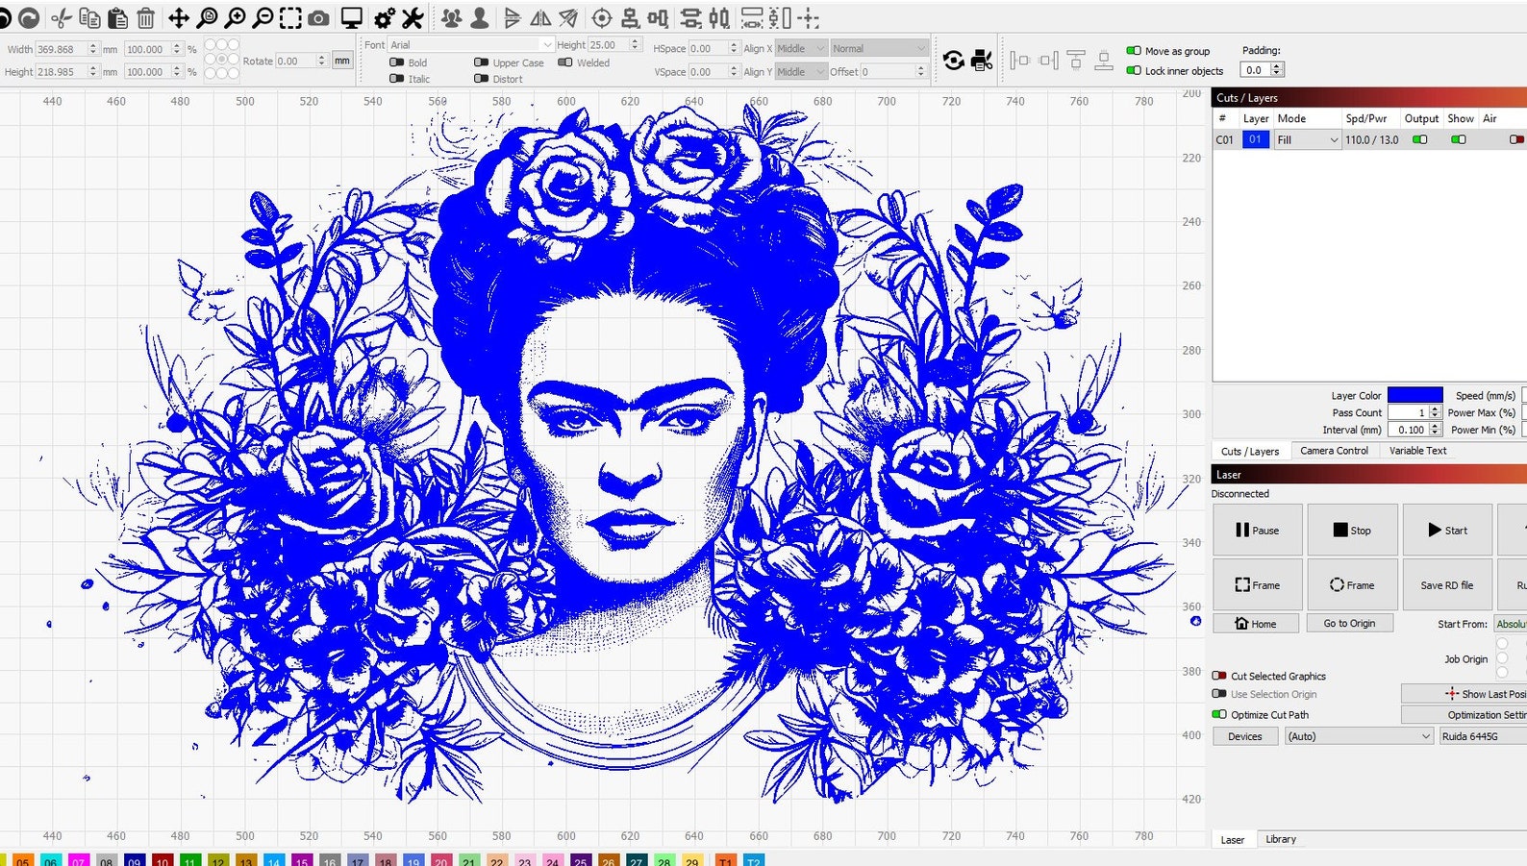
Task: Select palette color 07 magenta
Action: pos(79,861)
